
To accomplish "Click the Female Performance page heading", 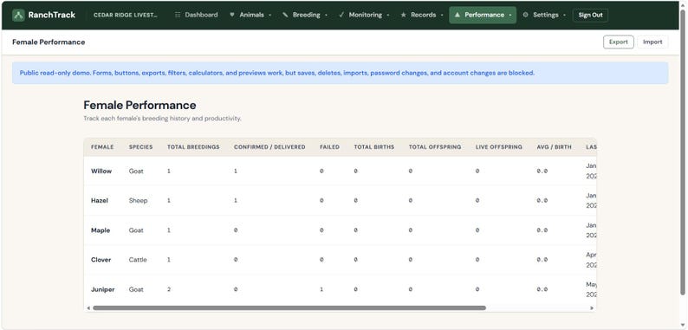I will tap(140, 106).
